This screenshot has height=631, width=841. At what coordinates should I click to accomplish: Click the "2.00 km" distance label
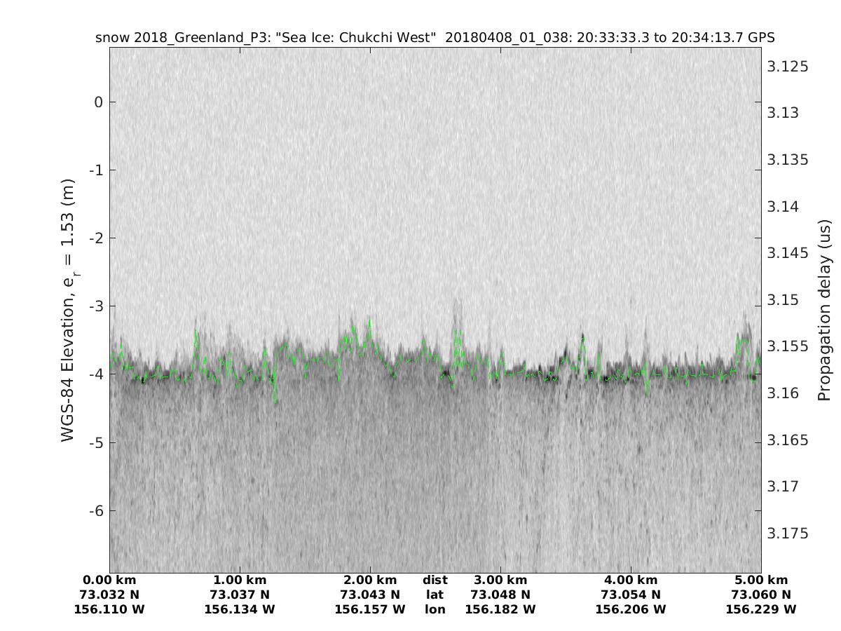click(x=370, y=581)
